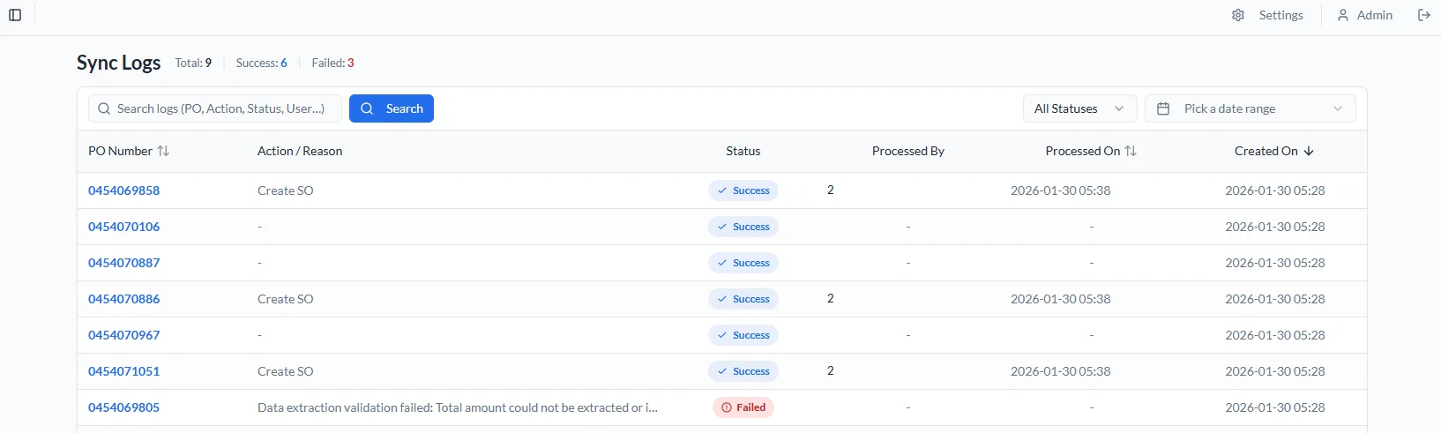Open PO number 0454070106

tap(124, 227)
